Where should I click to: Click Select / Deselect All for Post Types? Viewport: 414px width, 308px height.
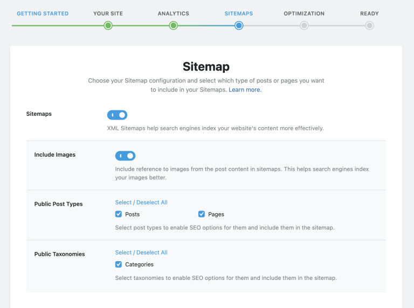(141, 202)
